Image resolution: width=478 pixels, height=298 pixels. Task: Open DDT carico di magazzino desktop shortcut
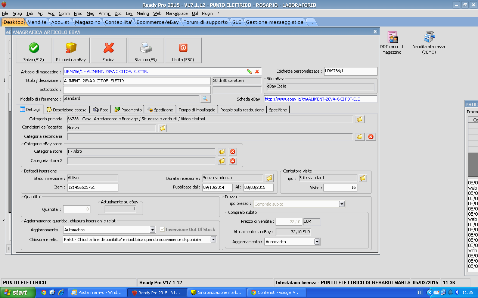[392, 43]
